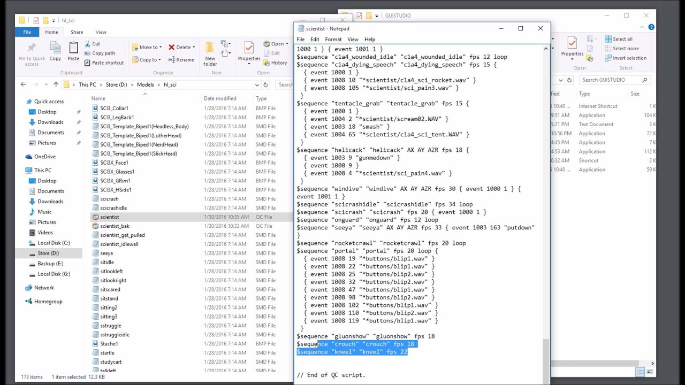Click the Edit icon in hl_sci ribbon
The height and width of the screenshot is (385, 685).
pos(267,53)
